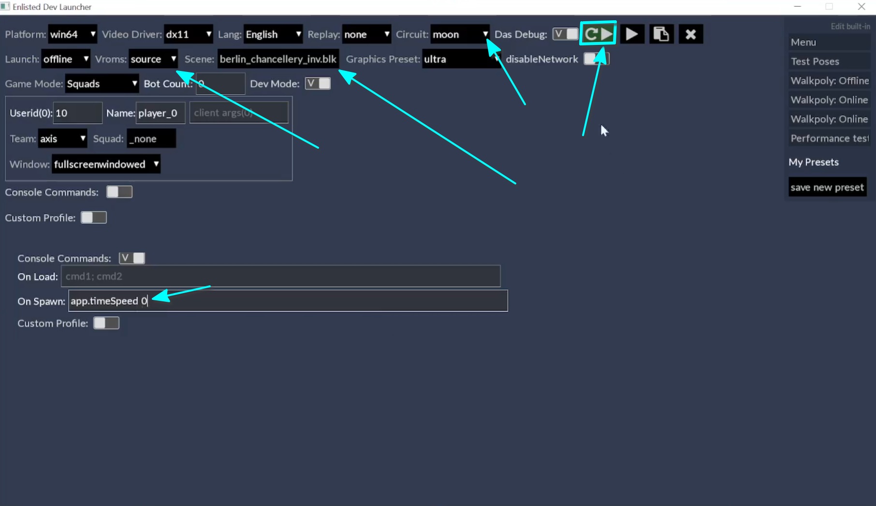Viewport: 876px width, 506px height.
Task: Click the Scene berlin_chancellery_inv.blk field
Action: (x=278, y=59)
